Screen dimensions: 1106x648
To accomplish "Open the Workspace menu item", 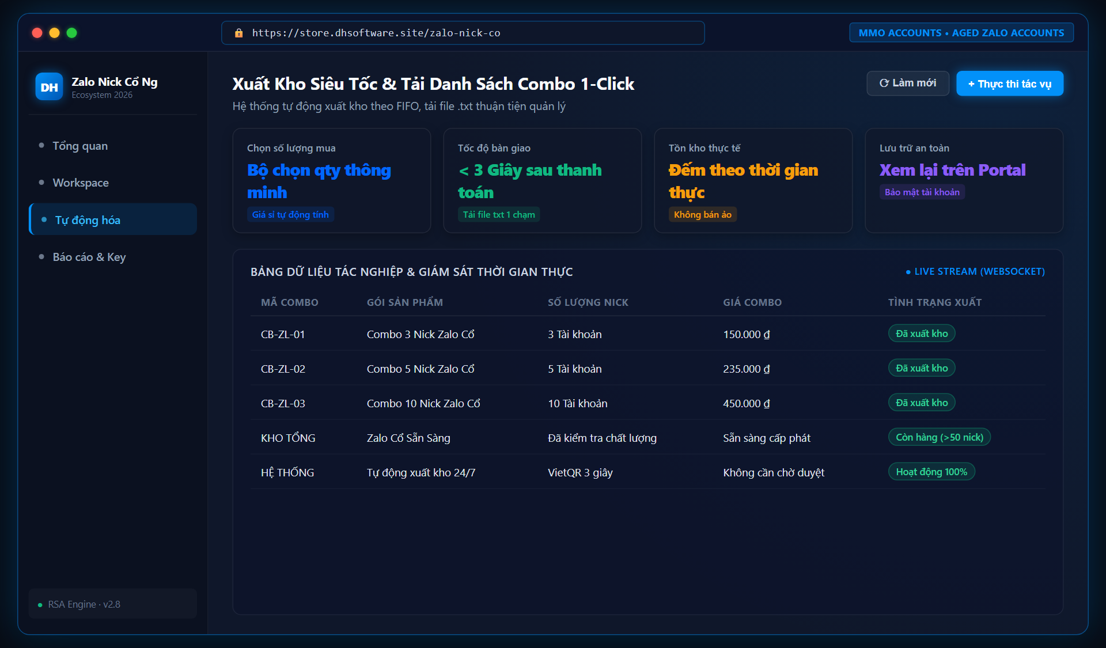I will 113,183.
